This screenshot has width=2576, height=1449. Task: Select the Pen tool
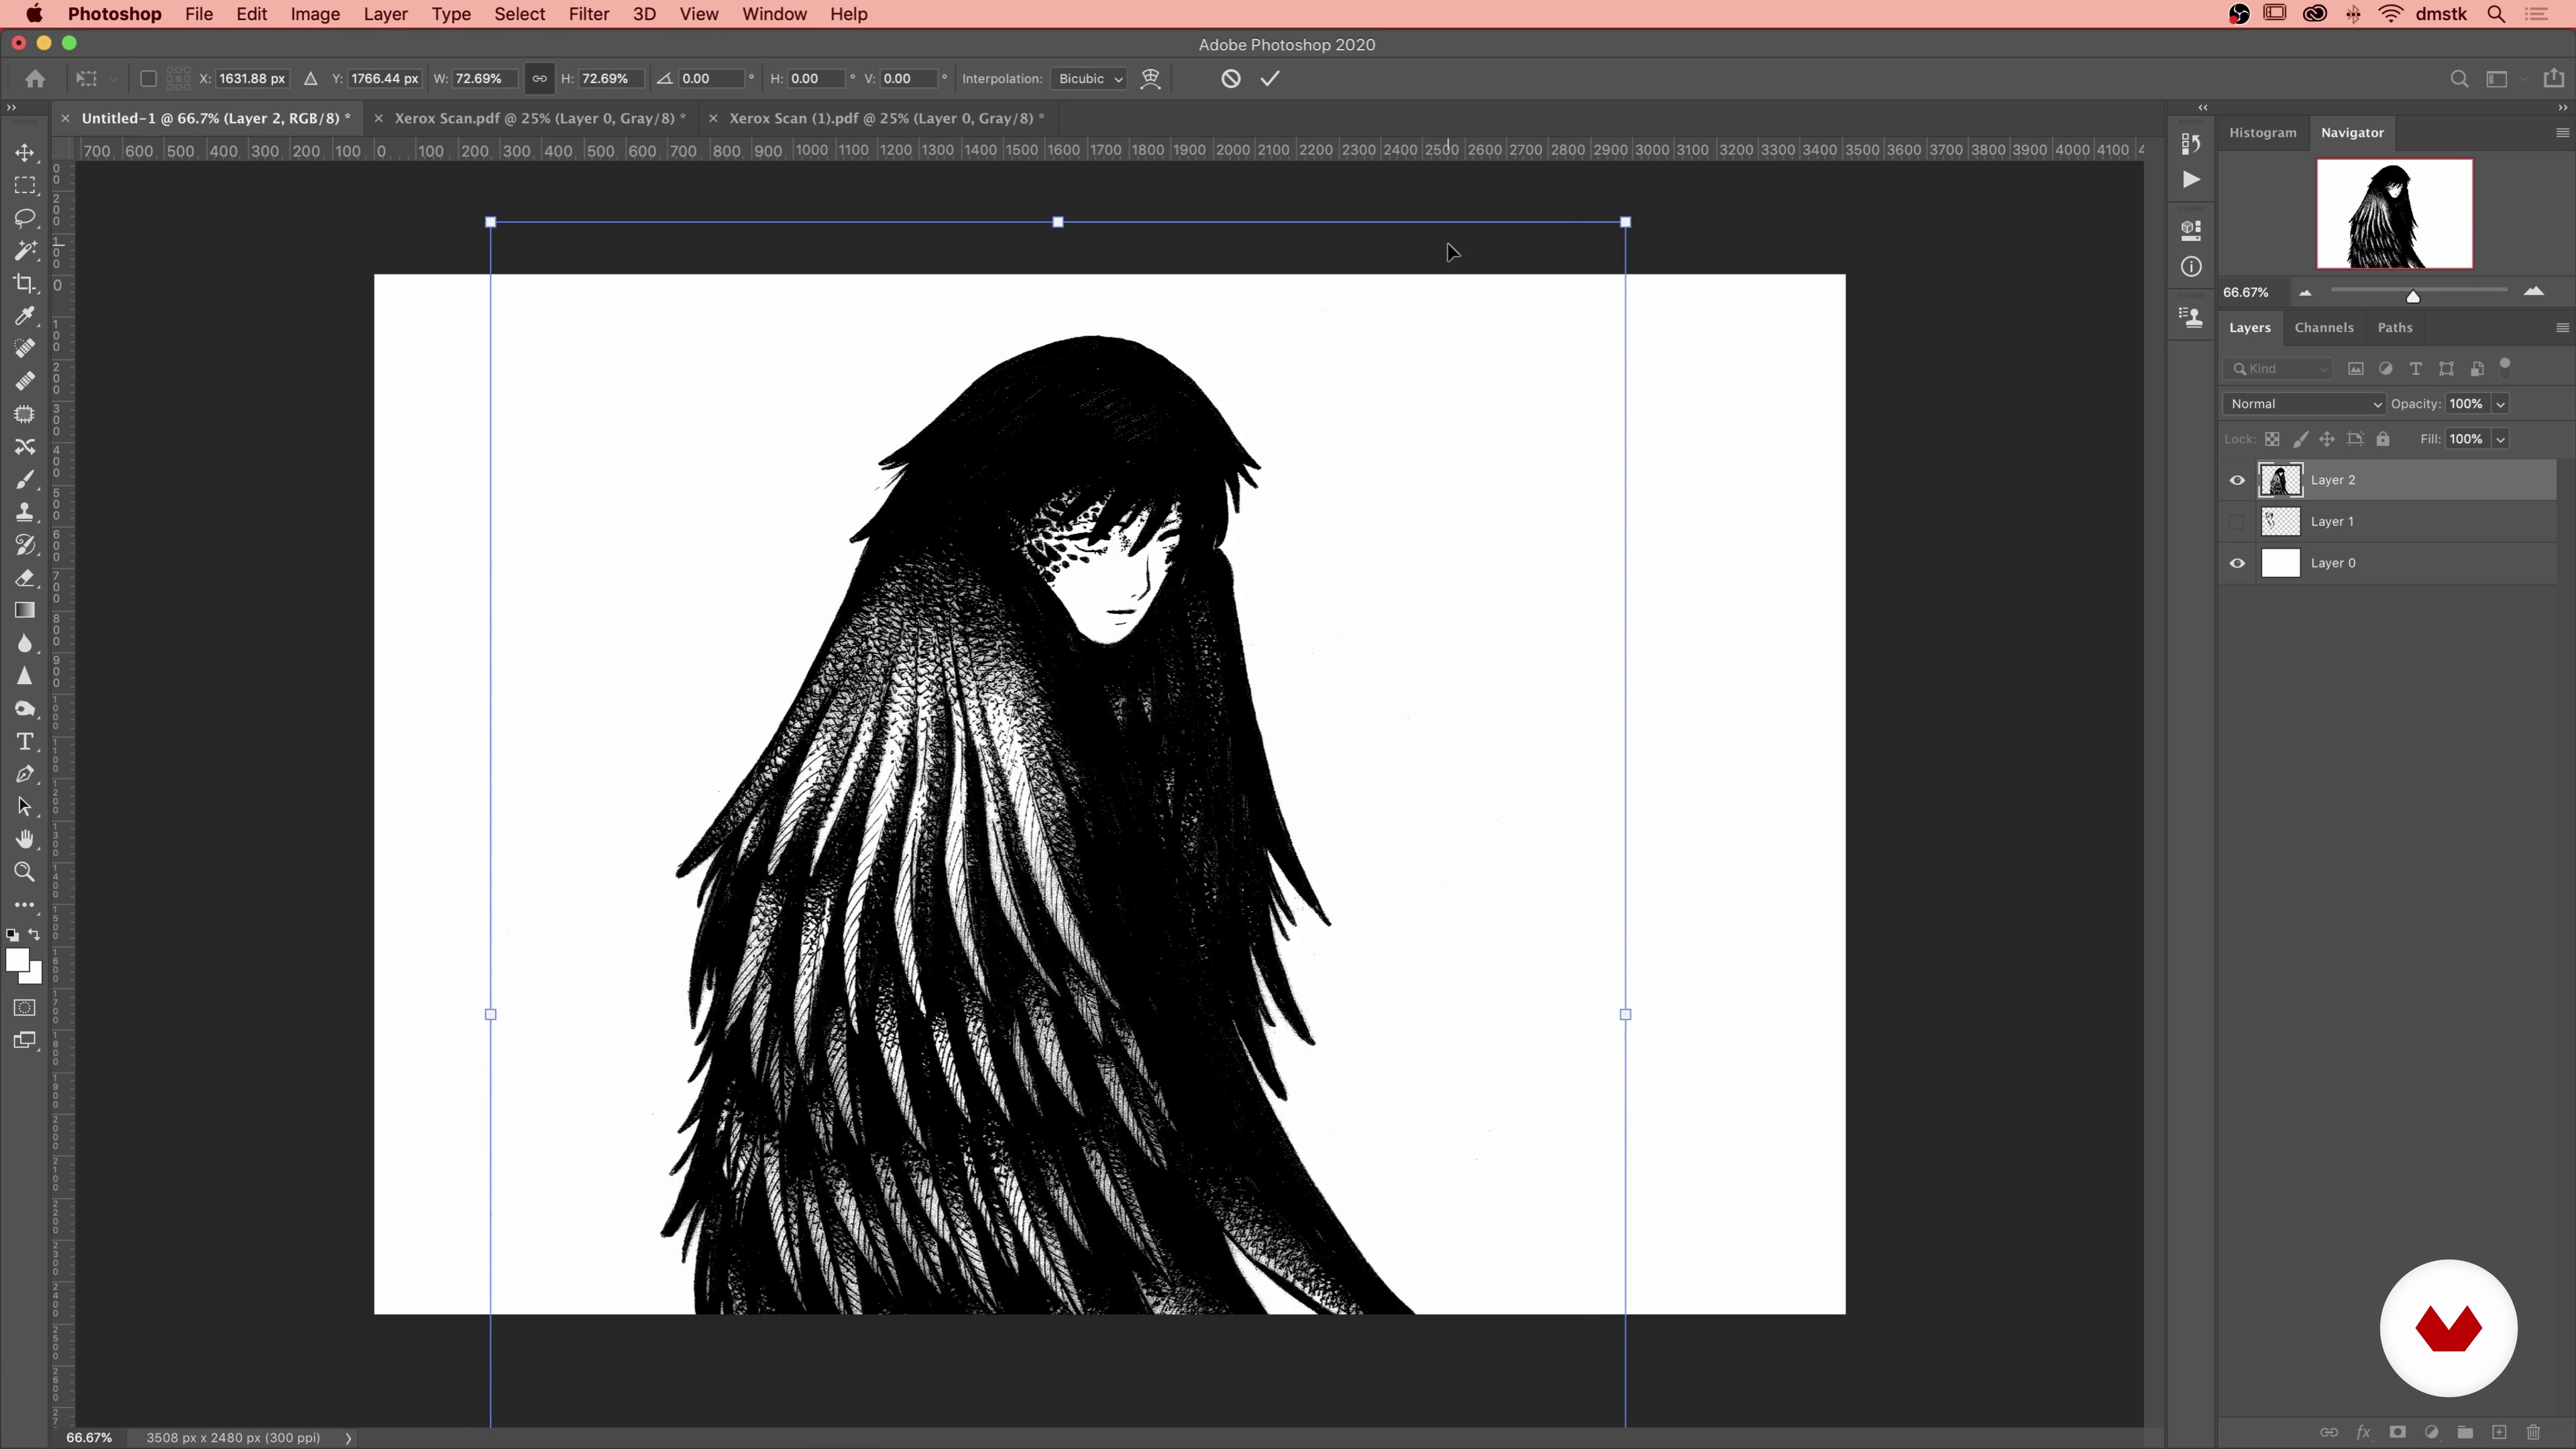[24, 774]
